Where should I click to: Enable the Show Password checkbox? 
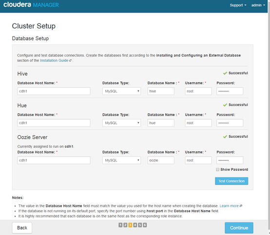pos(218,169)
